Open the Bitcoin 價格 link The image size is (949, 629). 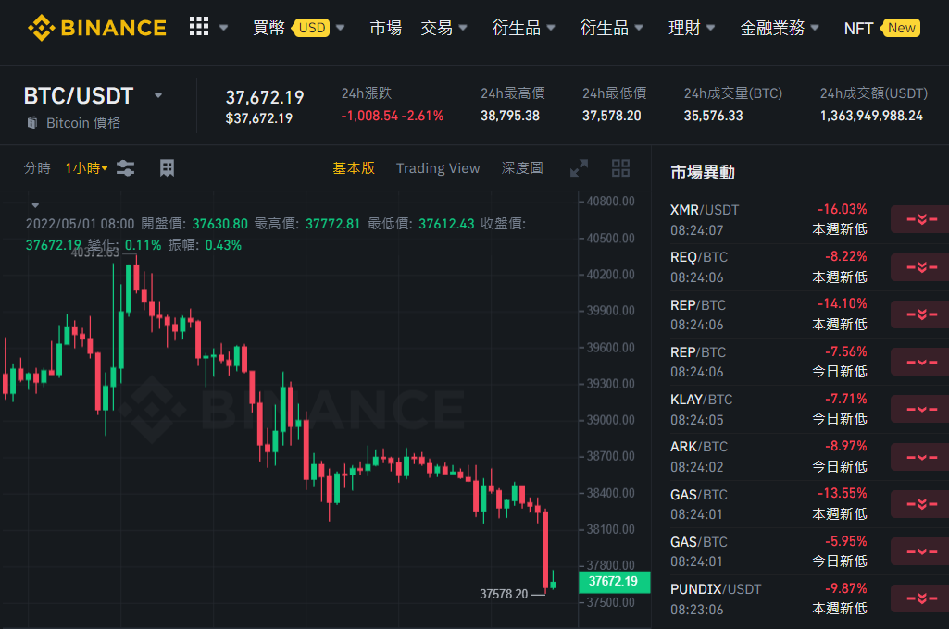coord(83,123)
